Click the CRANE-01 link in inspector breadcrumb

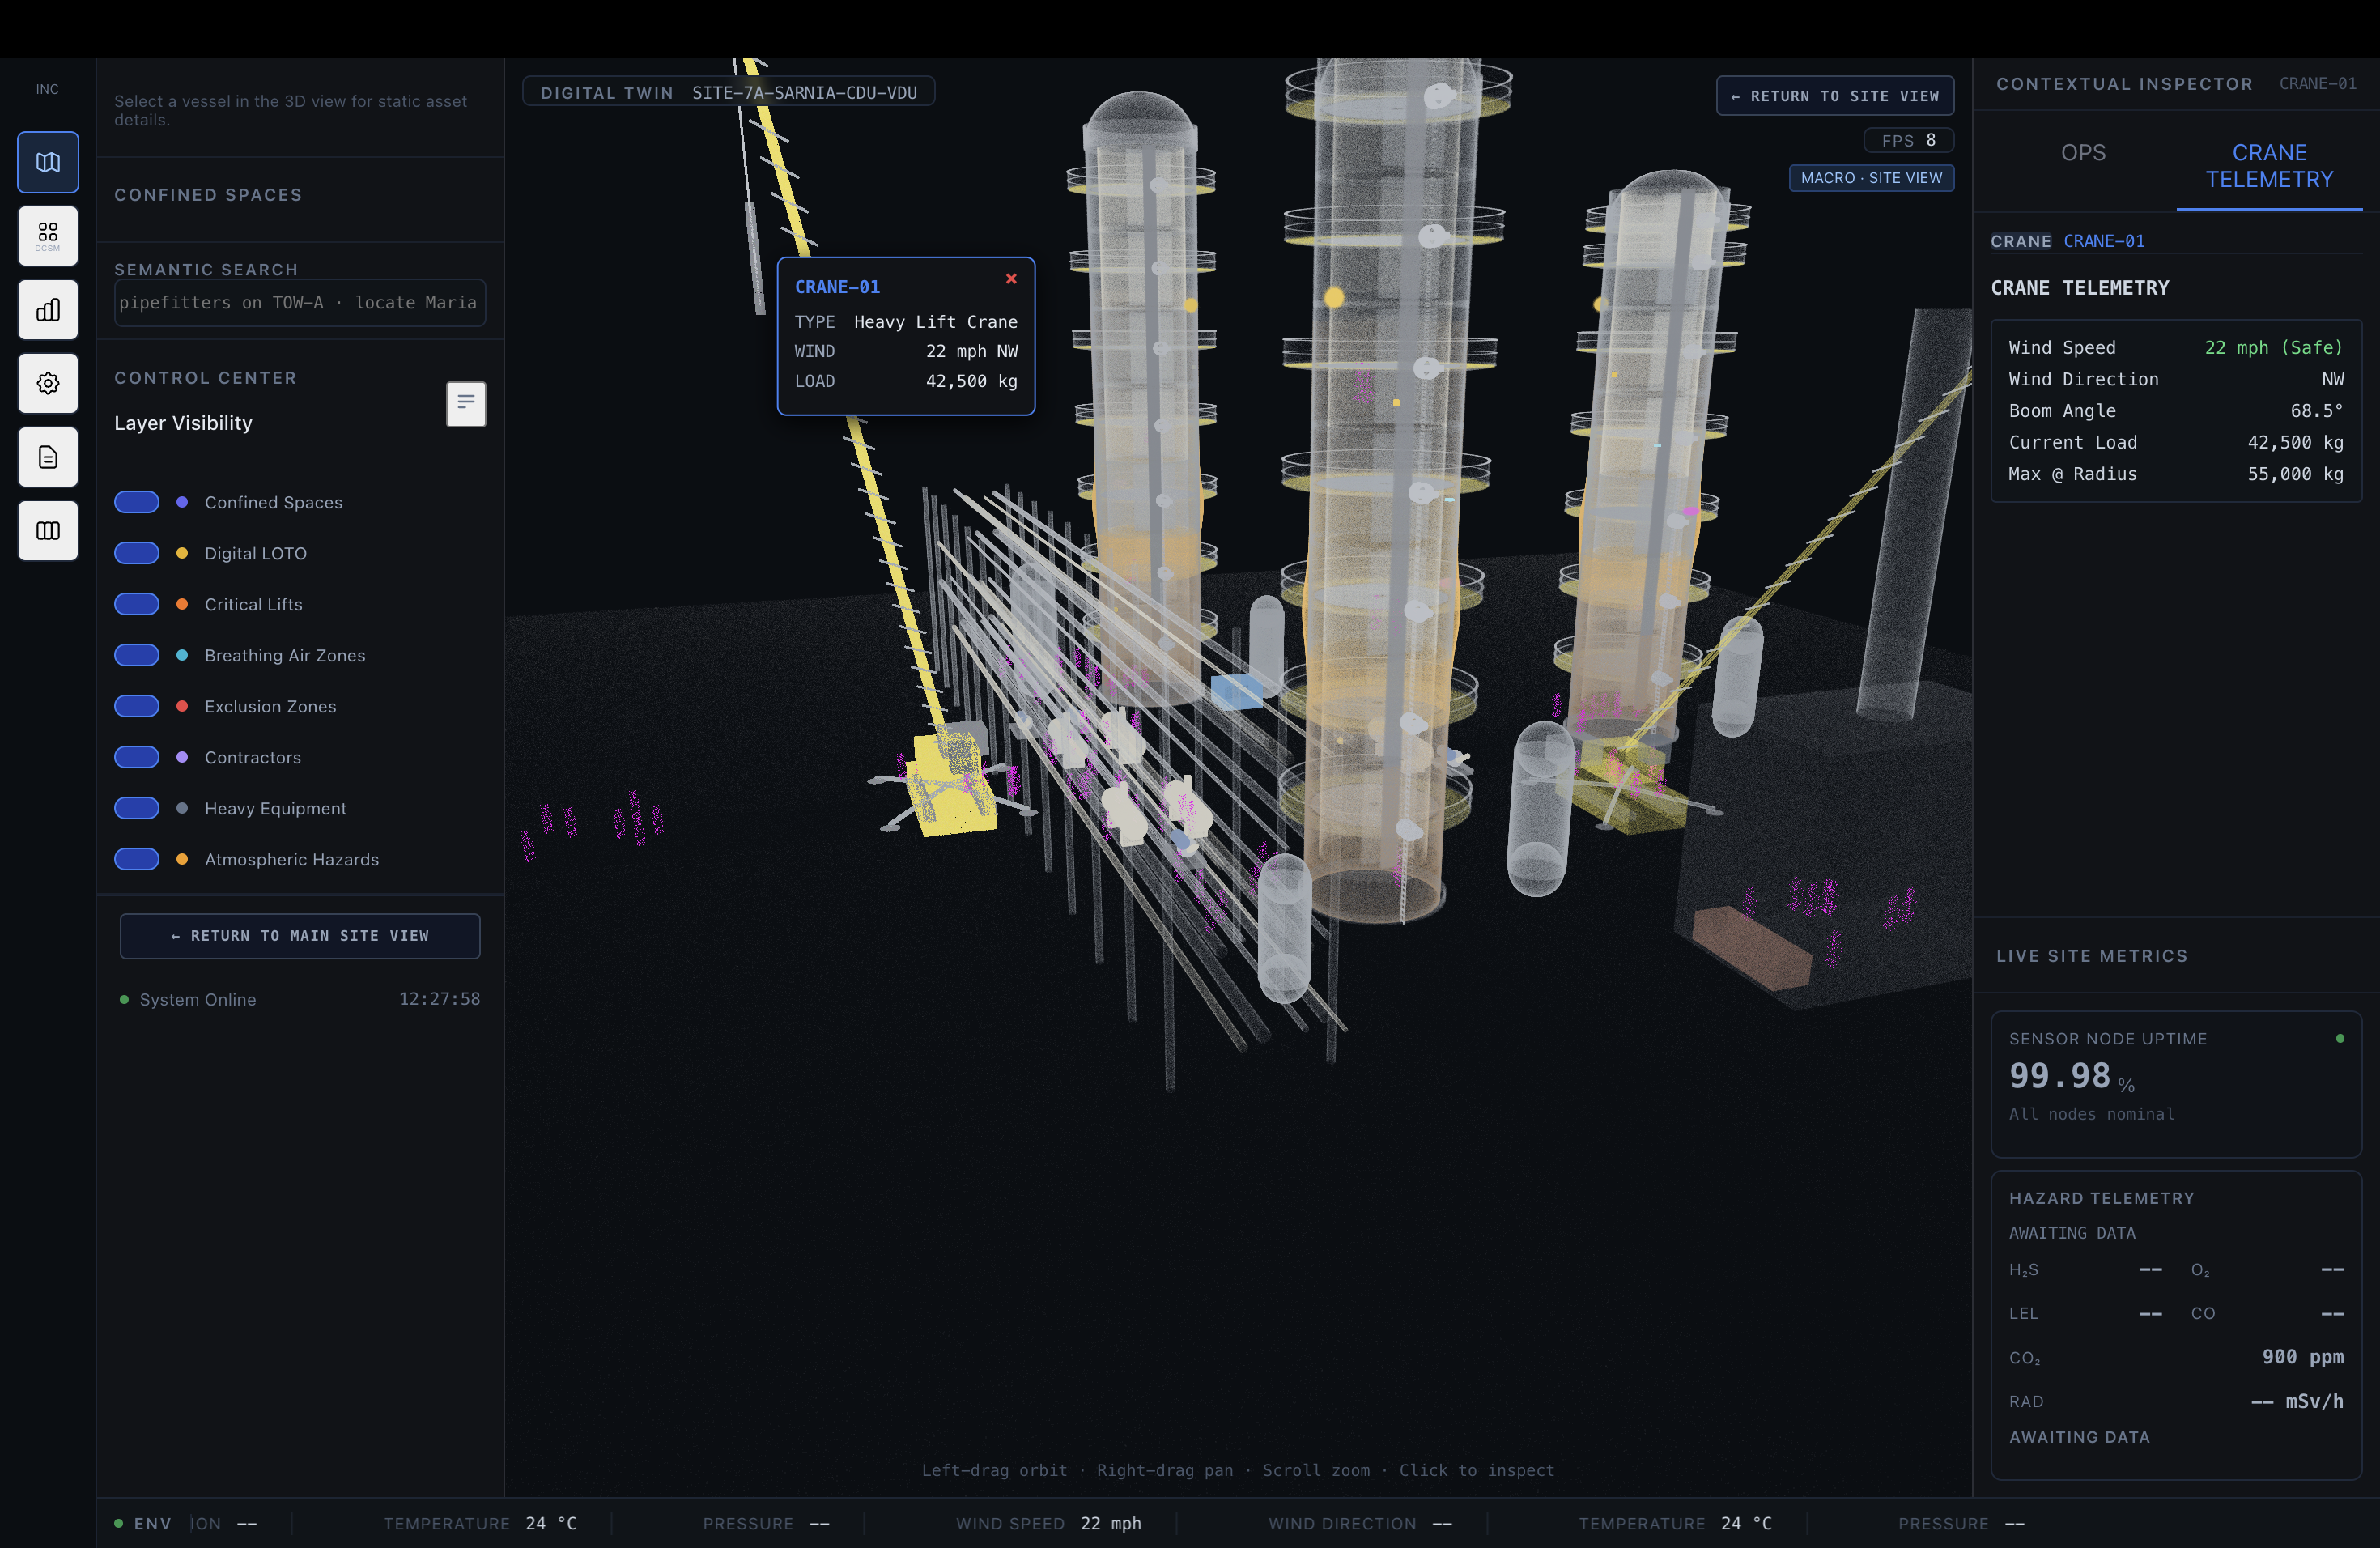[2104, 241]
